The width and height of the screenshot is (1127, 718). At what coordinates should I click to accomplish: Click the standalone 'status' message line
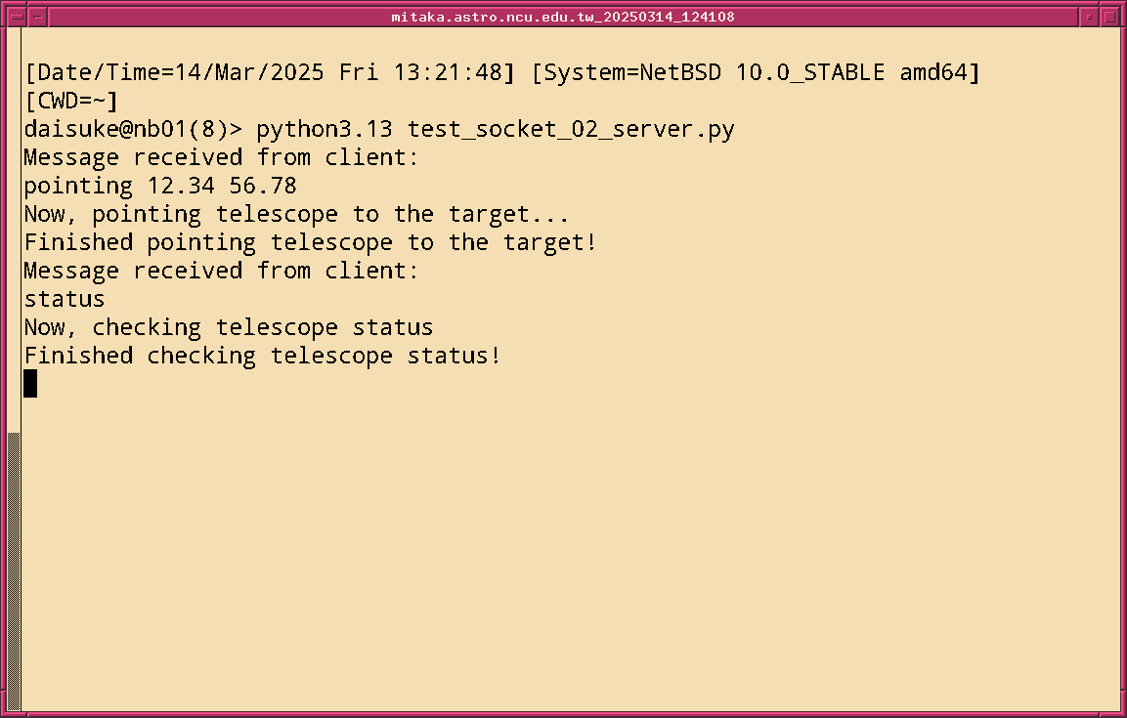coord(64,299)
